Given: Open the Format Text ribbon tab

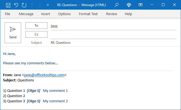Looking at the screenshot, I should (88, 14).
